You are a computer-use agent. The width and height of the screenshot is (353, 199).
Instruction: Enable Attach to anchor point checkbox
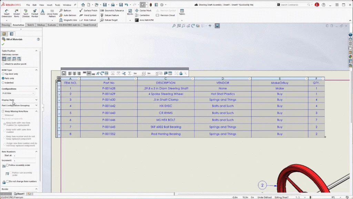(3, 64)
